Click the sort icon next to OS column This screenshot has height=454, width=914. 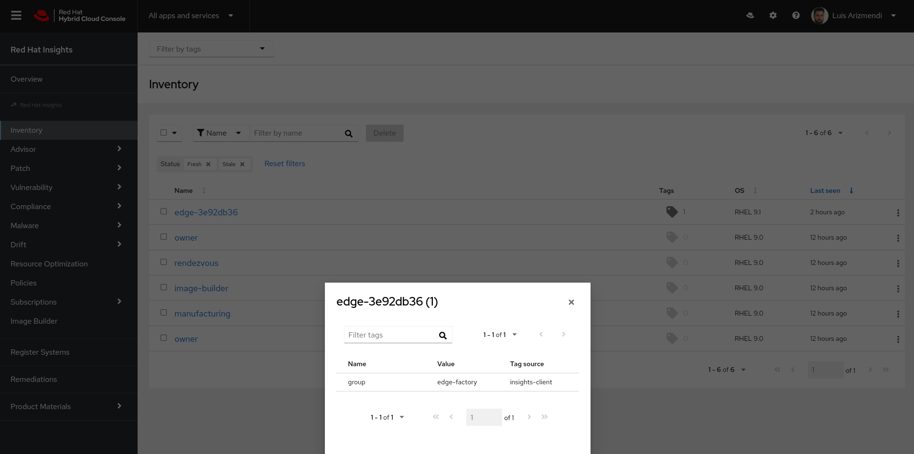755,190
